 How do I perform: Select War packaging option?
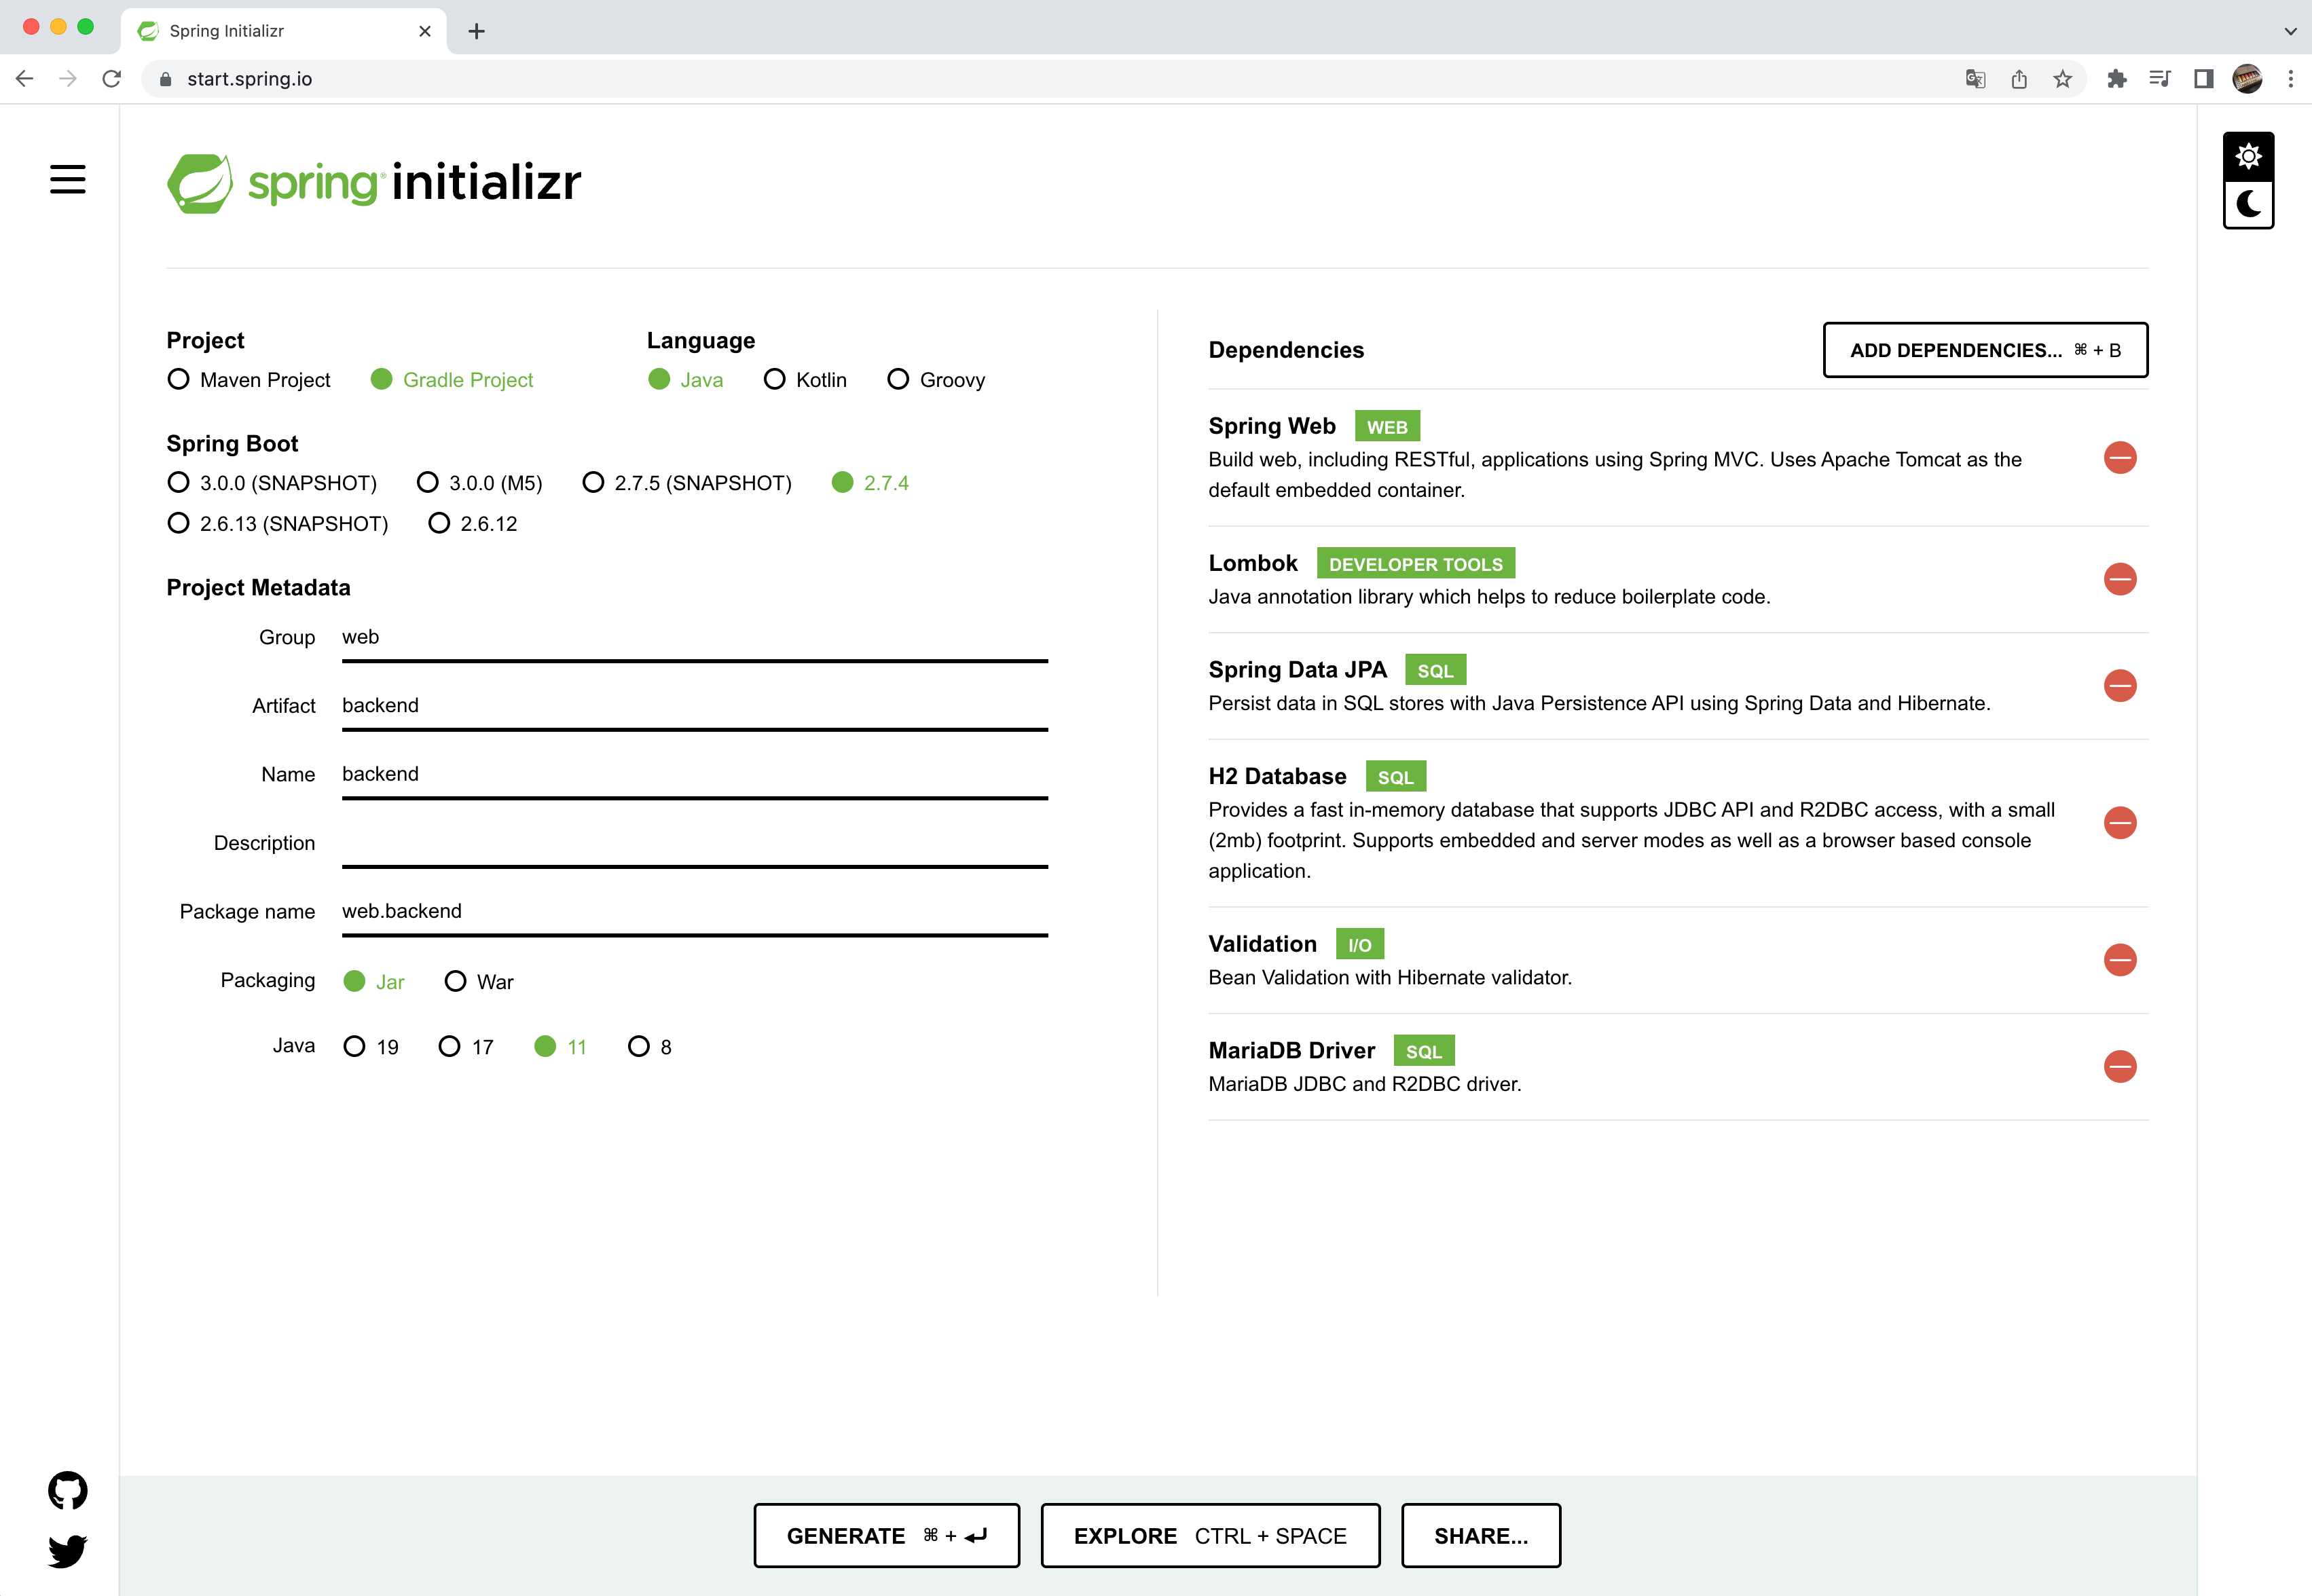455,981
